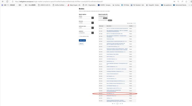Jump to first page of results

[x=112, y=104]
